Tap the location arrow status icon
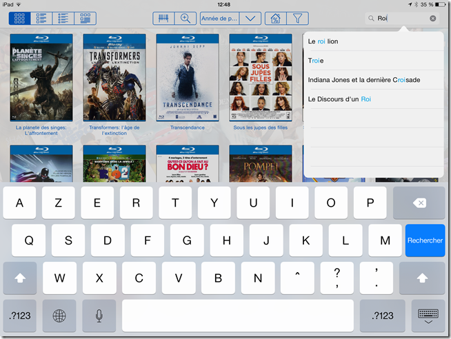 pyautogui.click(x=410, y=5)
